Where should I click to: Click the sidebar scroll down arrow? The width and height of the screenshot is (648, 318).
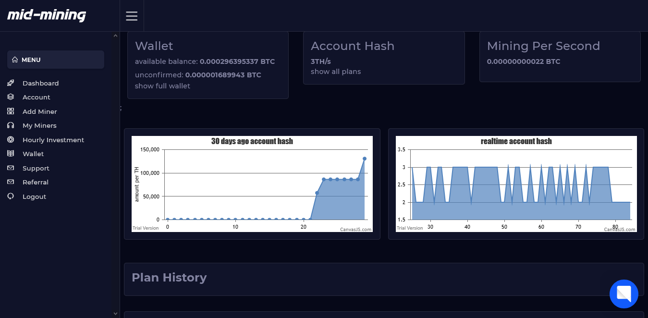(x=115, y=314)
